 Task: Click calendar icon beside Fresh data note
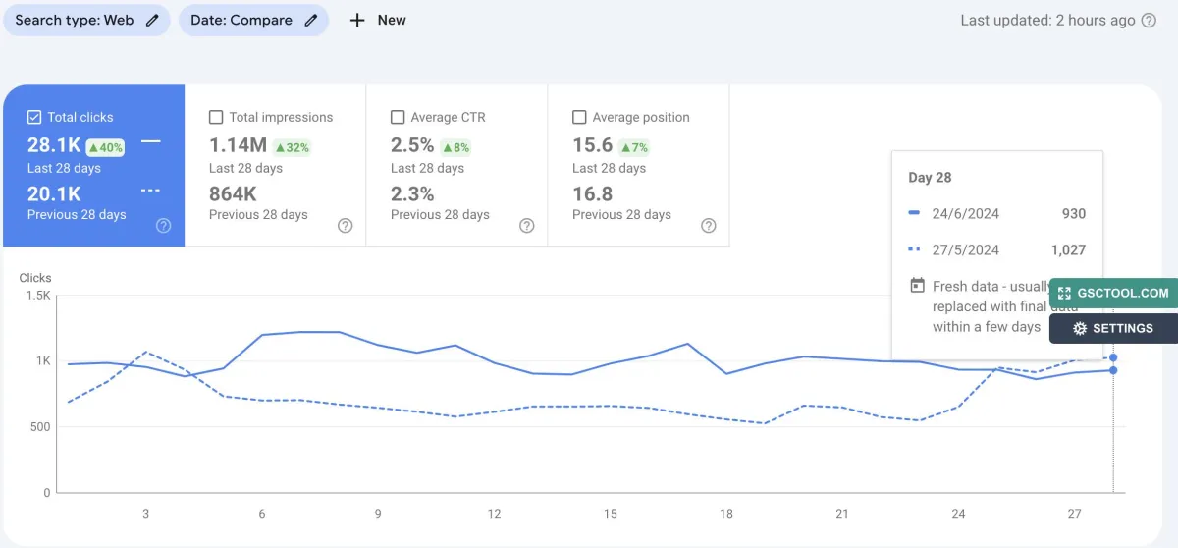pyautogui.click(x=917, y=286)
